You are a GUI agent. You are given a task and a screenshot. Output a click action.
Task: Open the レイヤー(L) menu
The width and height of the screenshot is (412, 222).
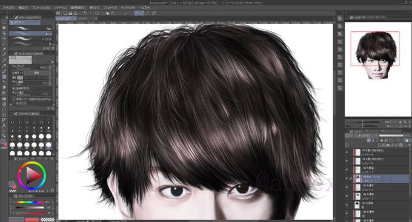pos(60,8)
